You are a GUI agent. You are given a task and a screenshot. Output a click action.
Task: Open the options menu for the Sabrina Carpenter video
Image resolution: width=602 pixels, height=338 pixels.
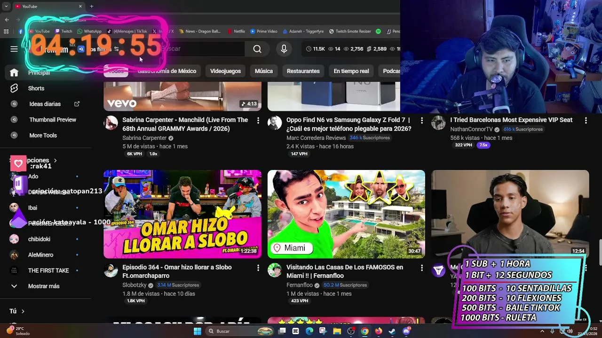pyautogui.click(x=258, y=121)
